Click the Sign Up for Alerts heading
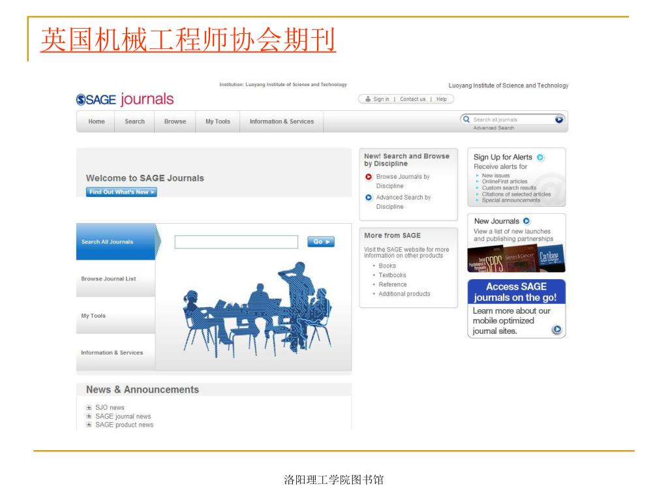Viewport: 668px width, 501px height. [x=503, y=157]
